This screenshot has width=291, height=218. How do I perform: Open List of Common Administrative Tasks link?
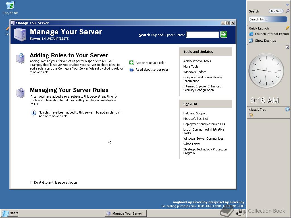click(x=204, y=131)
